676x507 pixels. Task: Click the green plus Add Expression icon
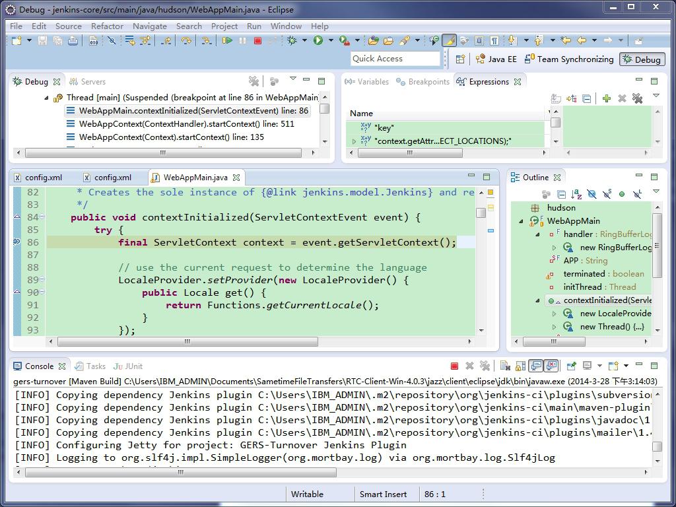coord(607,98)
